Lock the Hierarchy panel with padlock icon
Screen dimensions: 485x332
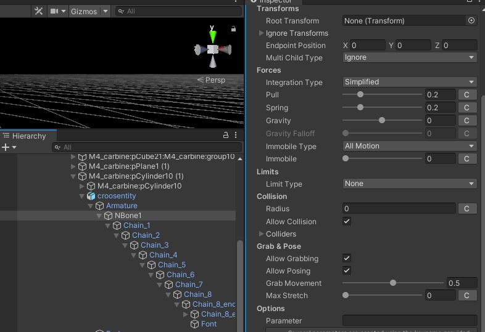226,135
